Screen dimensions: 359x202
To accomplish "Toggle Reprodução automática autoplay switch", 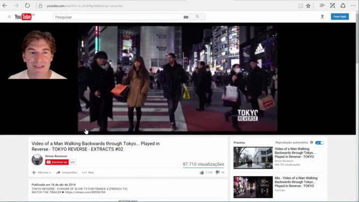I will (319, 143).
